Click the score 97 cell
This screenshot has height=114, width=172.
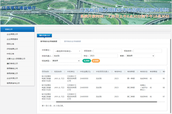[164, 97]
